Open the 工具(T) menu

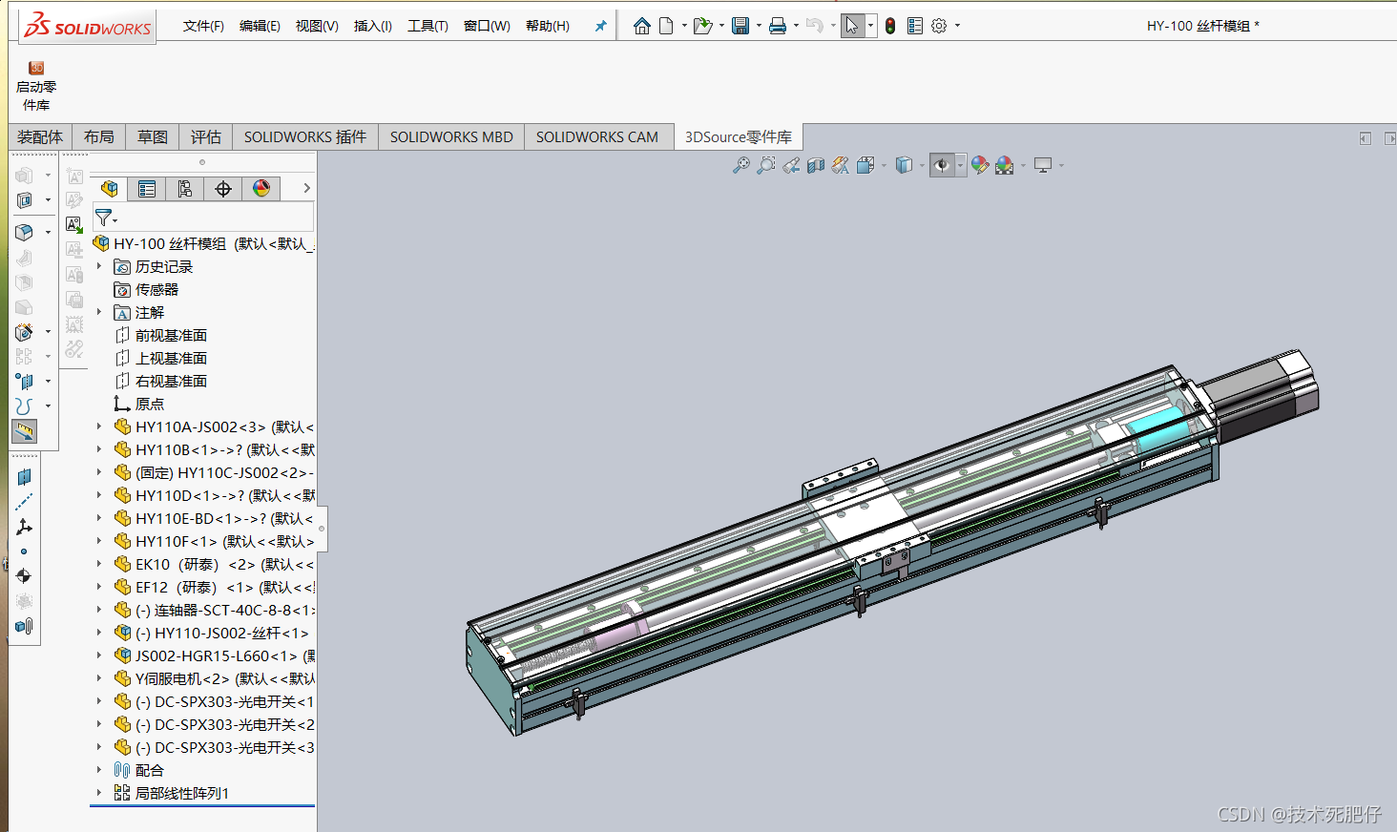coord(427,26)
